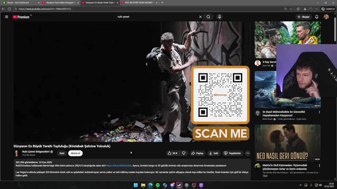Screen dimensions: 337x189
Task: Open Teşekkürler super thanks button
Action: click(232, 153)
